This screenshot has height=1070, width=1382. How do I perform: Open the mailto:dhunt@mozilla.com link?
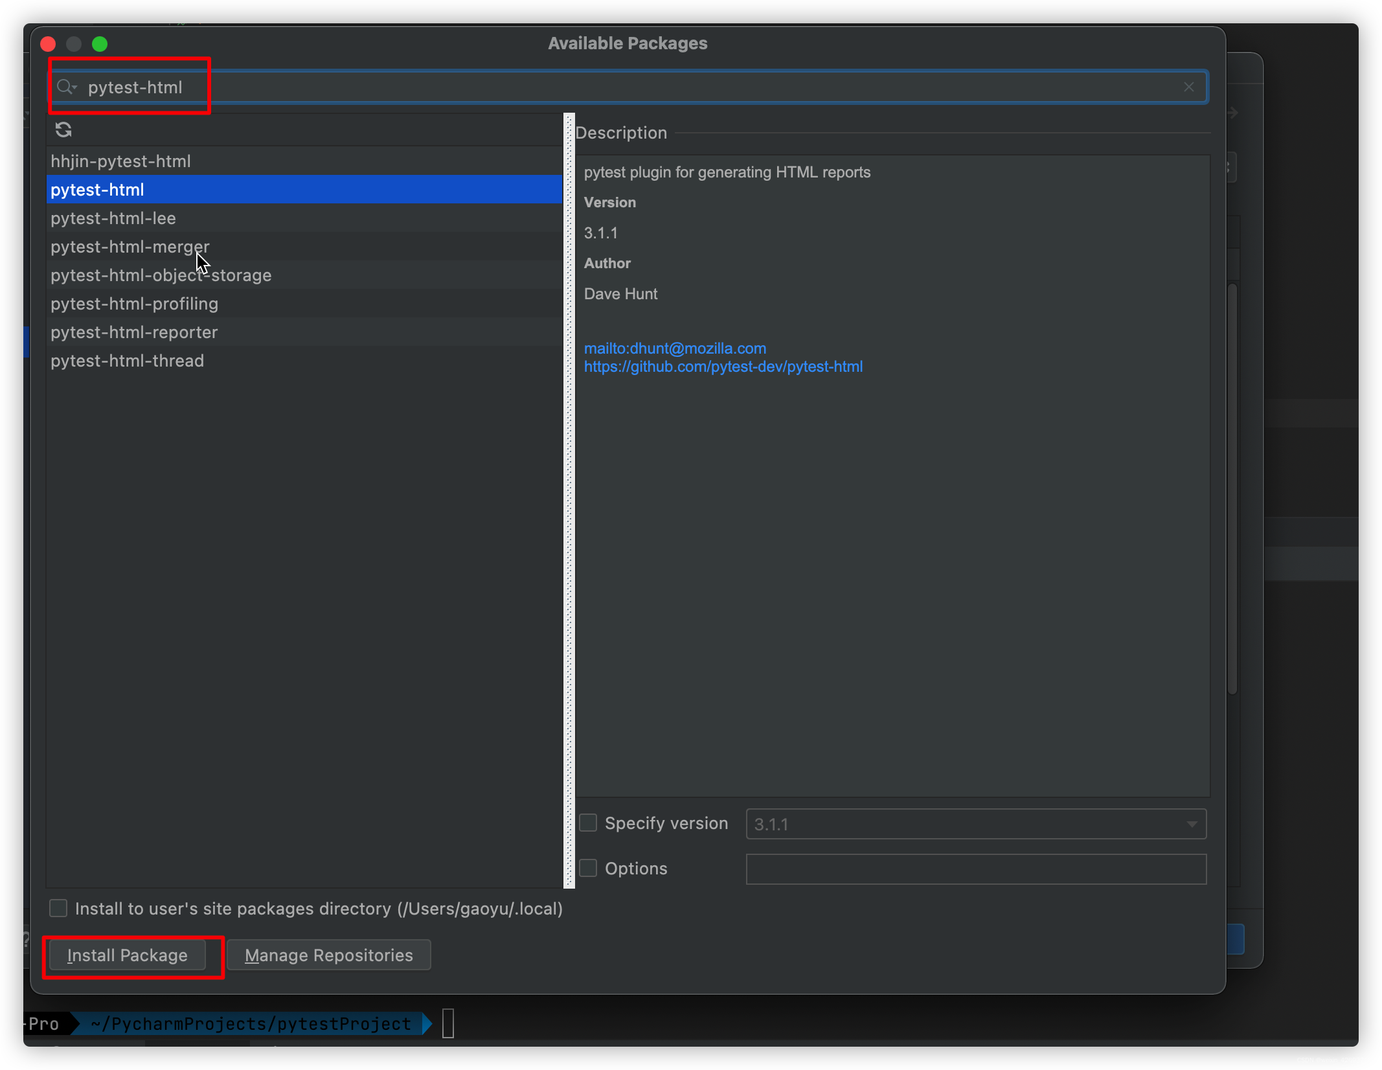tap(675, 348)
